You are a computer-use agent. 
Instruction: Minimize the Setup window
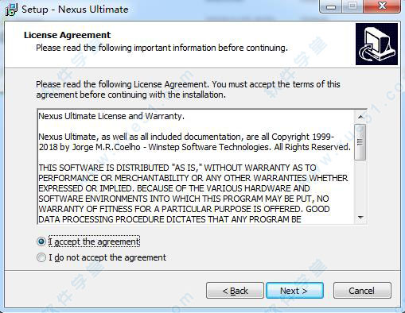331,6
